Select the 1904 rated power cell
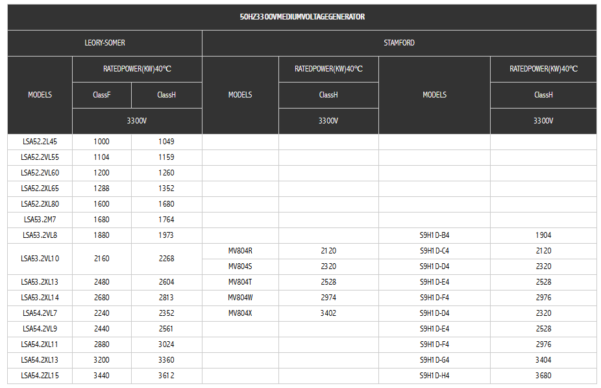The image size is (601, 388). [x=543, y=235]
